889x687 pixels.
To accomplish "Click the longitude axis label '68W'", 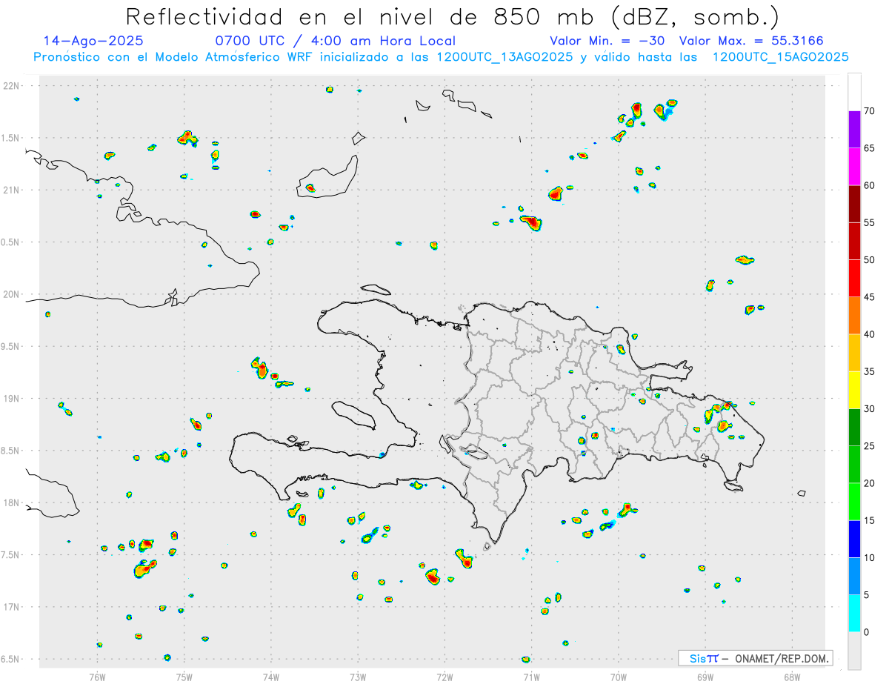I will click(x=792, y=677).
